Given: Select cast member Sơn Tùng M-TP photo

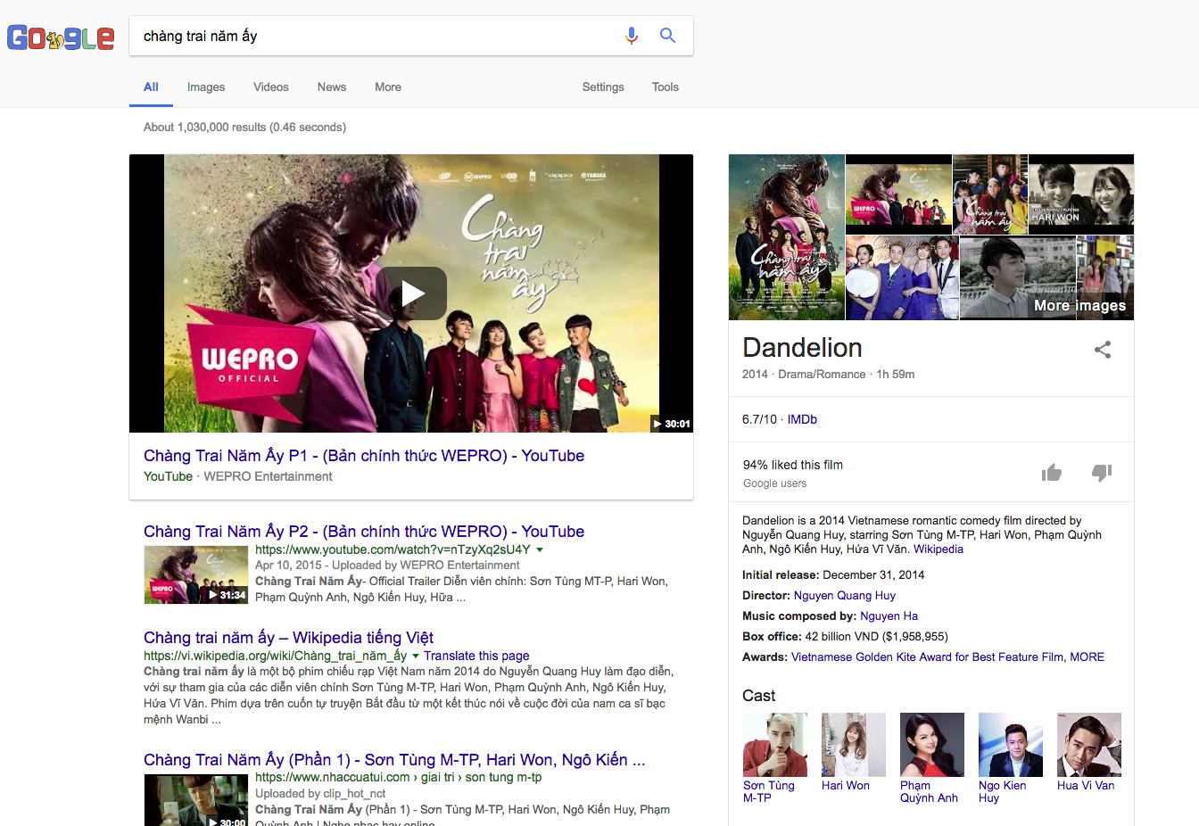Looking at the screenshot, I should pos(775,745).
